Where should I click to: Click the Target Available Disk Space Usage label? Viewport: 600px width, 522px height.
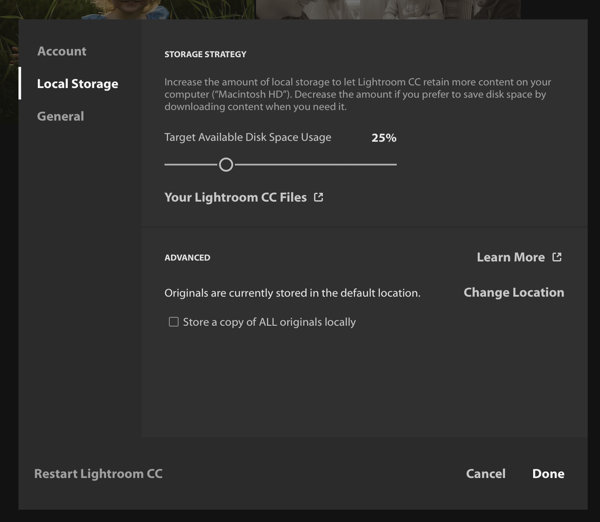pos(248,137)
